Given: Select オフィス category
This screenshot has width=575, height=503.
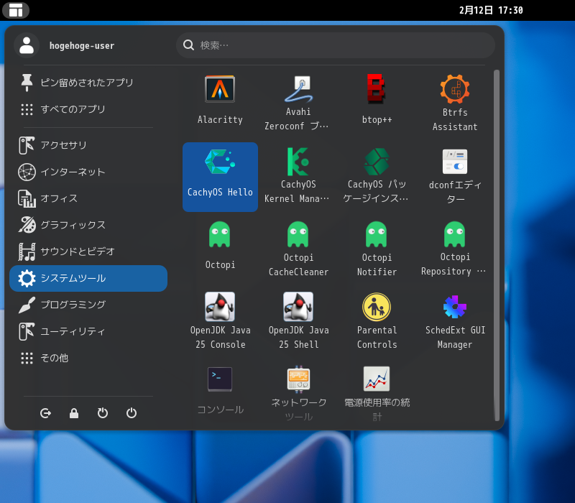Looking at the screenshot, I should tap(88, 198).
